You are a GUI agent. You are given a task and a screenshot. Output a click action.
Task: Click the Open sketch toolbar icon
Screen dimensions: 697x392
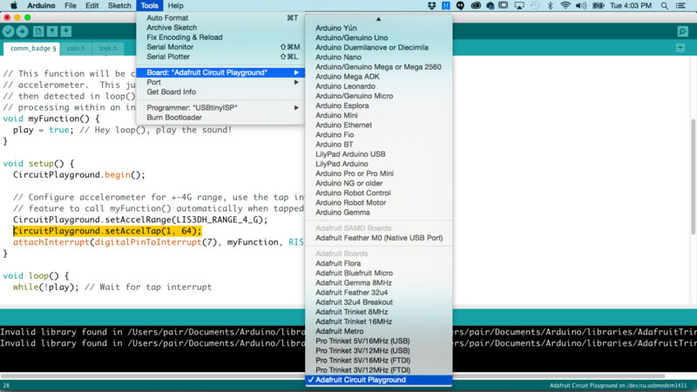54,31
